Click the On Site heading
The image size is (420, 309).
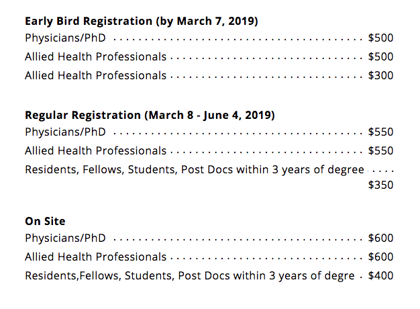click(x=45, y=221)
